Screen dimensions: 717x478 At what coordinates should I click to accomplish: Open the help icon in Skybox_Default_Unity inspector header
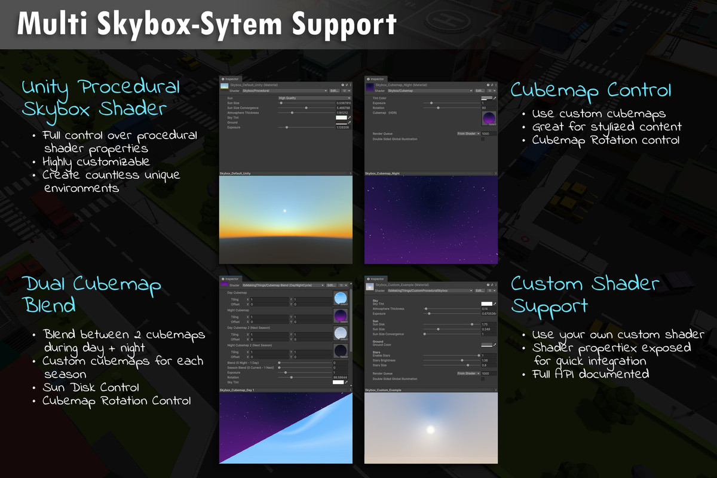pos(342,85)
